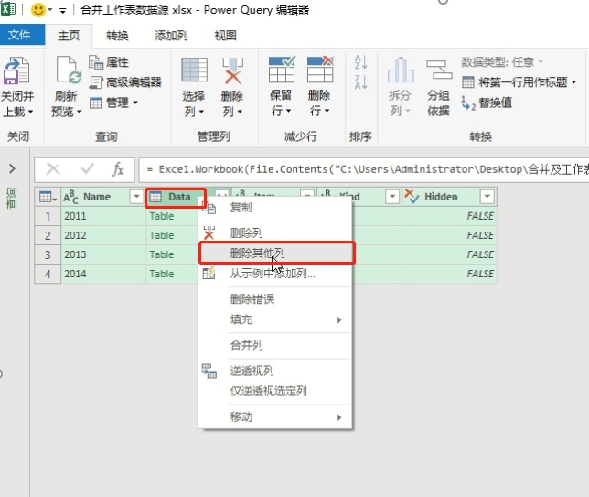Click the Excel icon in title bar

click(x=8, y=9)
